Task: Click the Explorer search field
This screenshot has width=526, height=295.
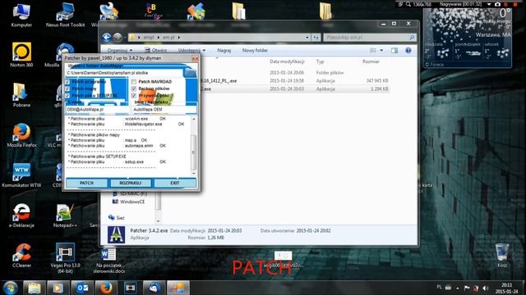Action: 370,38
